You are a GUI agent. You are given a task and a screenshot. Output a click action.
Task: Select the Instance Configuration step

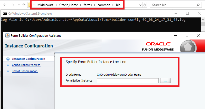pyautogui.click(x=28, y=59)
